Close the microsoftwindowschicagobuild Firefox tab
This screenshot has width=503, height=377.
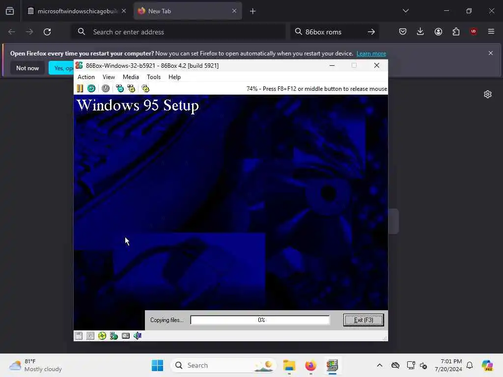click(124, 11)
